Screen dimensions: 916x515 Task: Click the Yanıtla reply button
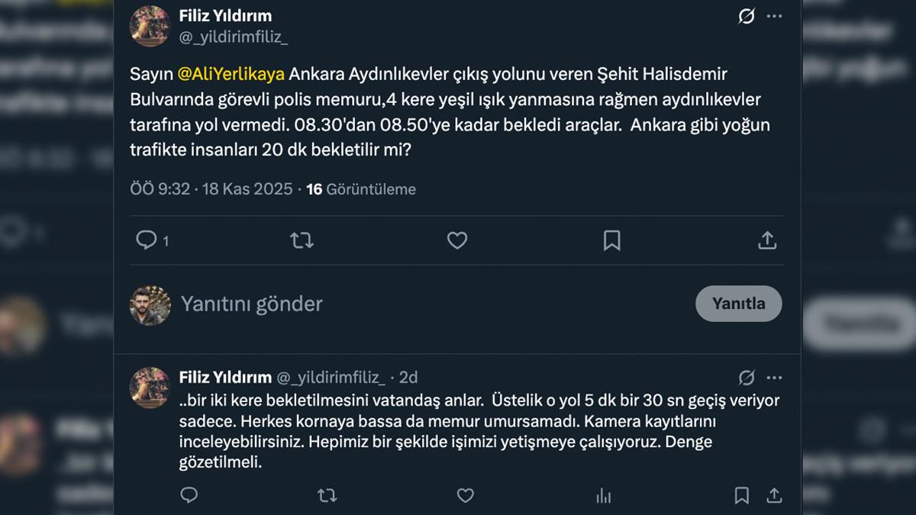point(738,304)
